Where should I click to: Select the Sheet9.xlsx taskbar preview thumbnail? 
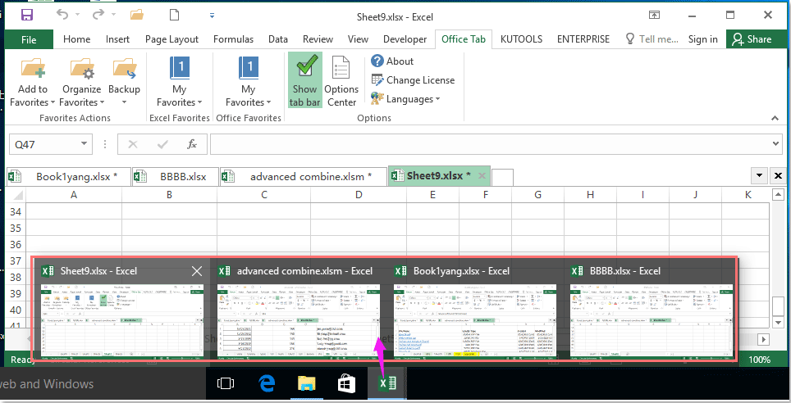pyautogui.click(x=122, y=321)
